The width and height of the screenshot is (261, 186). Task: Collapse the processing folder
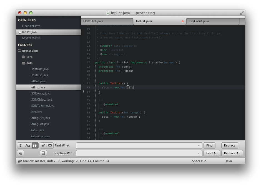(x=19, y=51)
